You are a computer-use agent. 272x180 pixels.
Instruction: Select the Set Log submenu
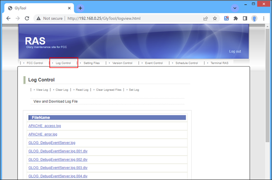pos(134,90)
